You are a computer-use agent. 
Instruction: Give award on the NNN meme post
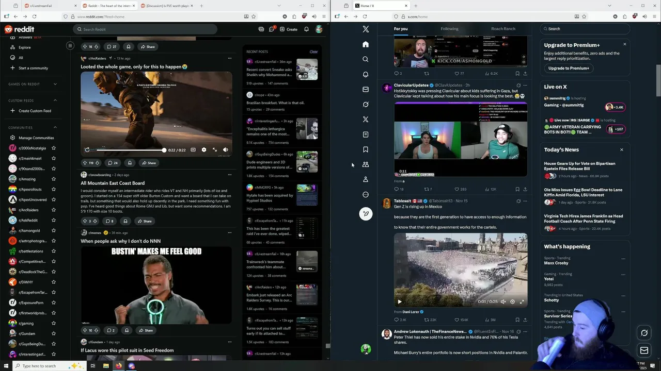click(127, 330)
